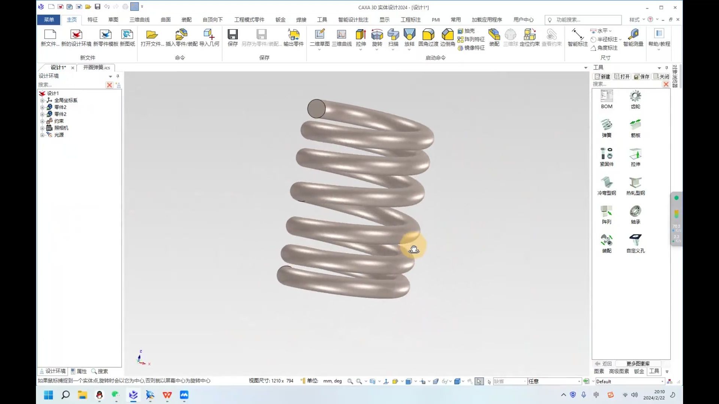
Task: Open 定位约束 positioning constraint tool
Action: 530,38
